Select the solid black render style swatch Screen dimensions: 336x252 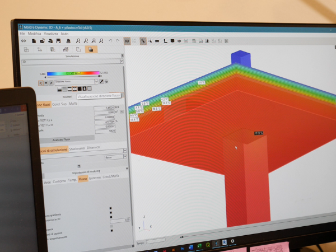tap(80, 88)
